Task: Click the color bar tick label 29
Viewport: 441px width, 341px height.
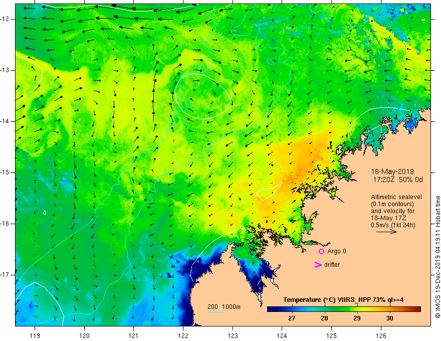Action: (357, 318)
